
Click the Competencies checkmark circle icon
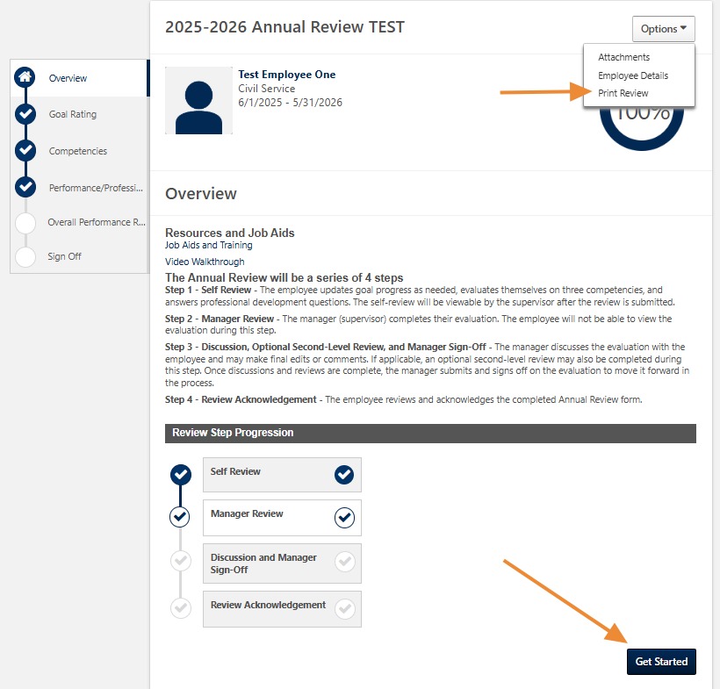click(25, 151)
